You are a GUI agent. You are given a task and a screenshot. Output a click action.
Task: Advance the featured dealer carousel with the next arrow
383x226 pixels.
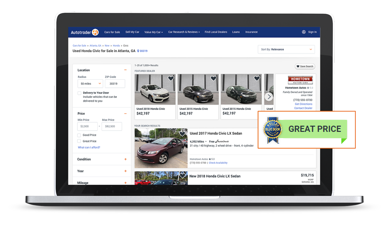tap(269, 97)
